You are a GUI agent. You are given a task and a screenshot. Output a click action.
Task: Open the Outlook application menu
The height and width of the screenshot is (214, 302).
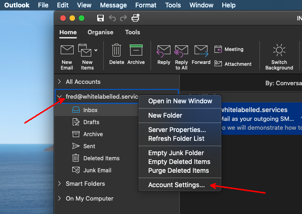17,5
